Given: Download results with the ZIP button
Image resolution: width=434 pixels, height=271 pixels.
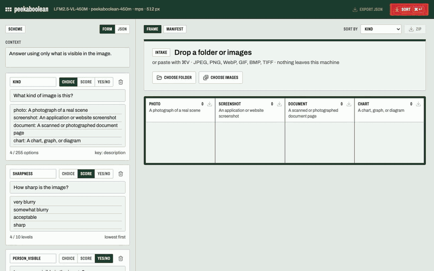Looking at the screenshot, I should pos(415,29).
